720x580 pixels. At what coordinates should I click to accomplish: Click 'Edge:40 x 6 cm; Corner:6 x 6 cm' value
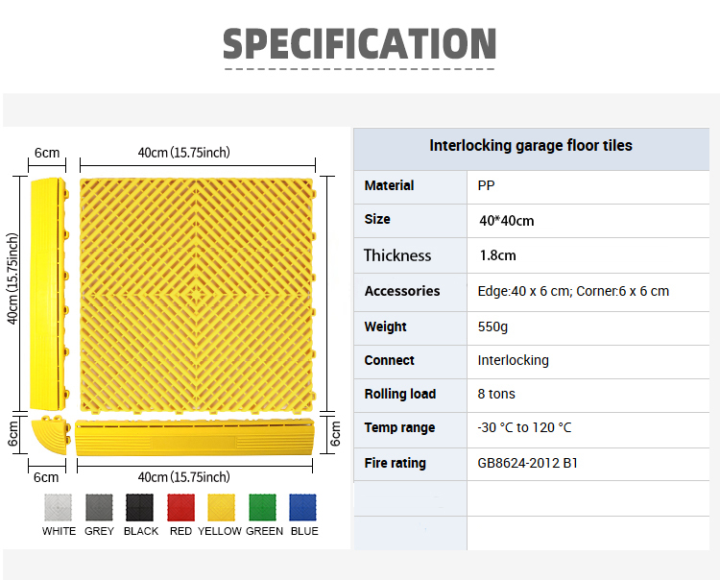pyautogui.click(x=573, y=291)
